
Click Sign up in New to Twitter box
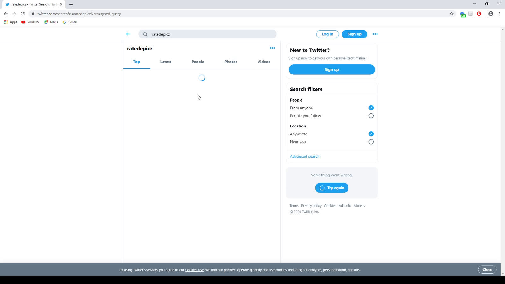point(332,70)
